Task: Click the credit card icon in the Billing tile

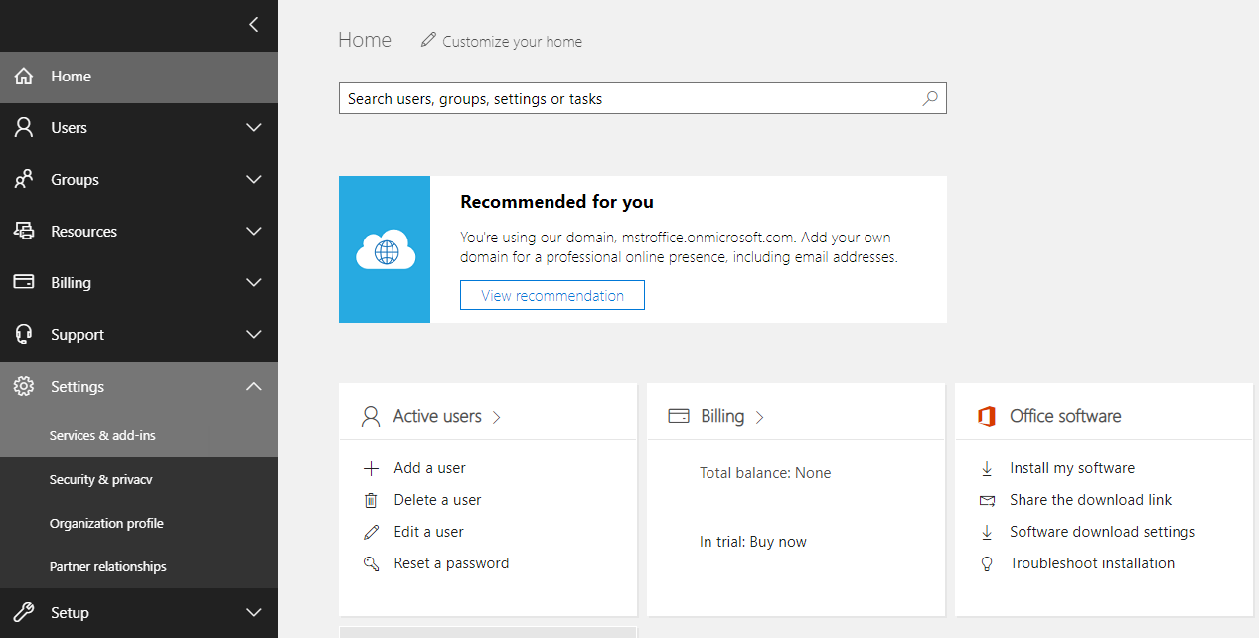Action: [679, 416]
